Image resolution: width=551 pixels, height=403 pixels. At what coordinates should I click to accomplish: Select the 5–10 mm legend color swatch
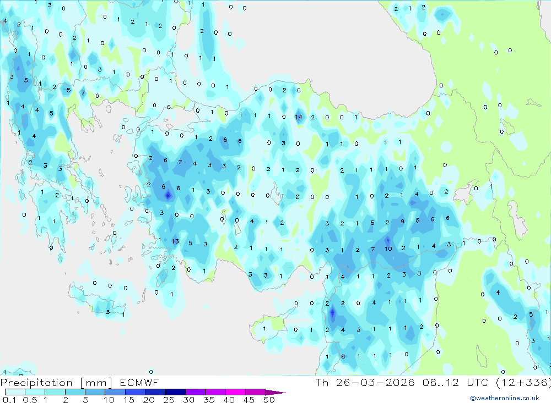(95, 392)
